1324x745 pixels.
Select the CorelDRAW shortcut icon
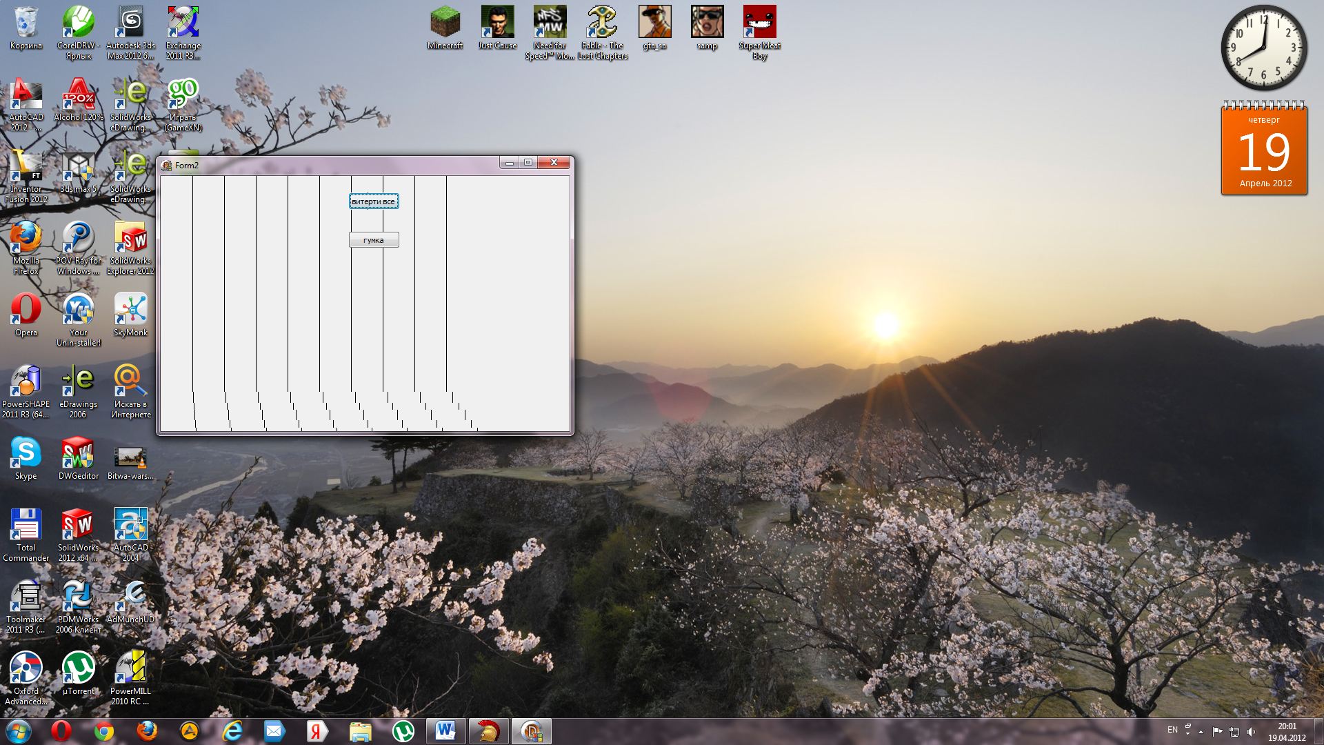tap(79, 32)
